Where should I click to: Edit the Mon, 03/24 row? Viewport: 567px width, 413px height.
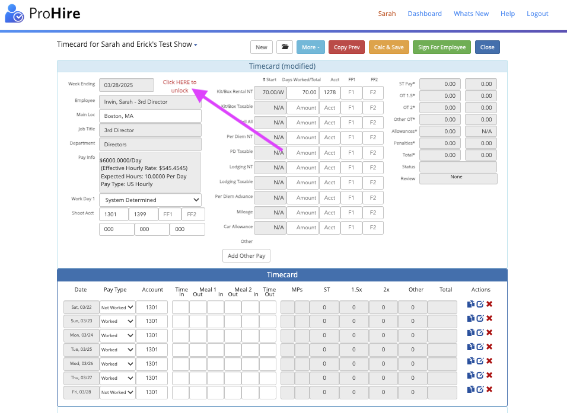click(x=480, y=332)
